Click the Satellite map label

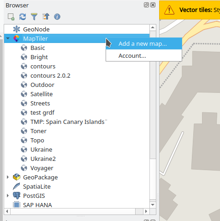point(42,94)
